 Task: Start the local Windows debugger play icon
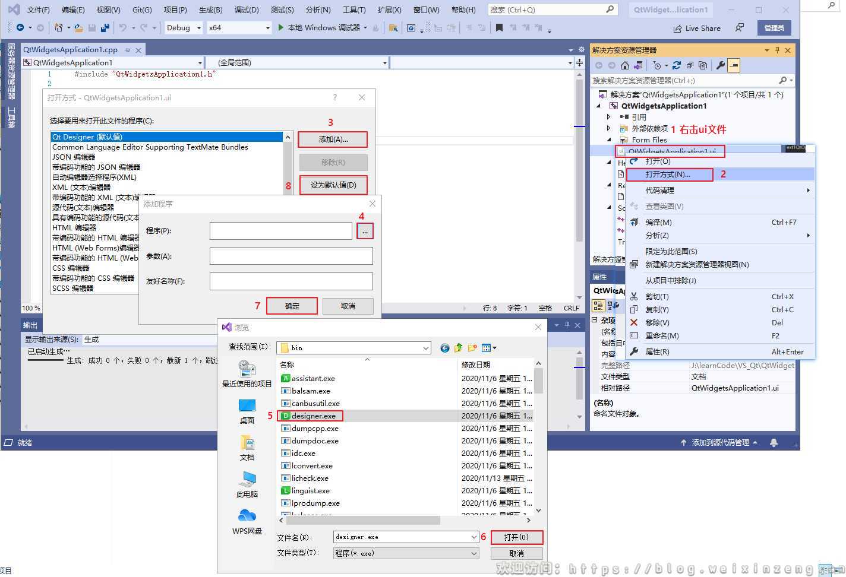pyautogui.click(x=281, y=27)
